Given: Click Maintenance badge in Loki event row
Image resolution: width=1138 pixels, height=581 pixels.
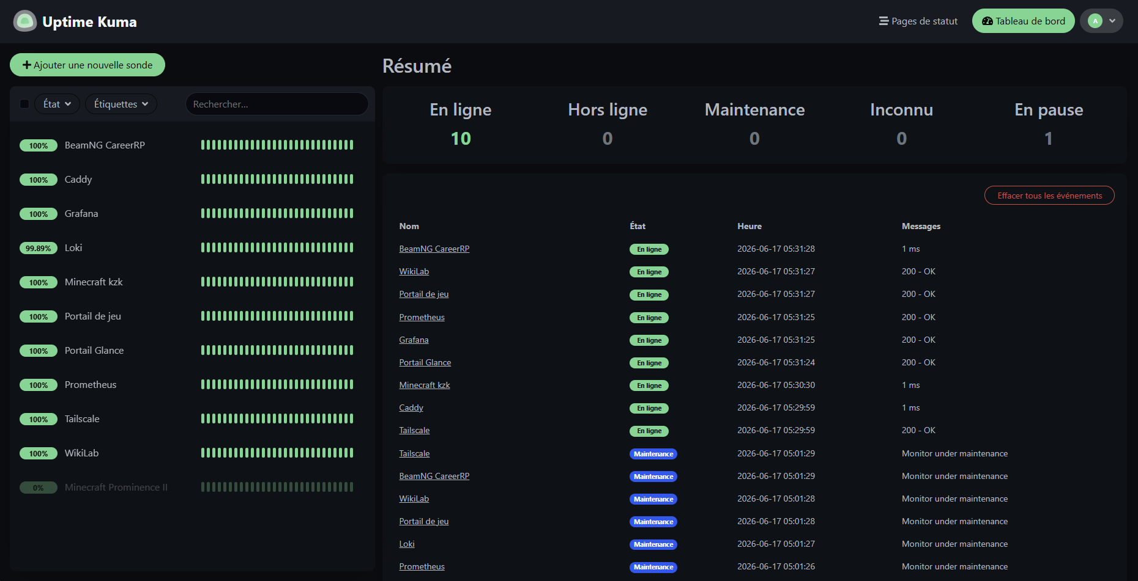Looking at the screenshot, I should [653, 544].
